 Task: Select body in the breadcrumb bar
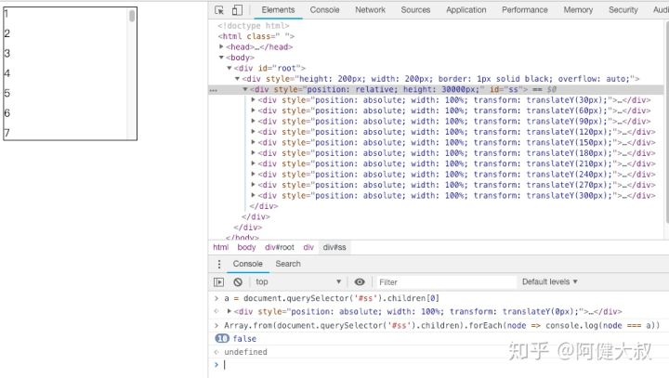coord(246,247)
